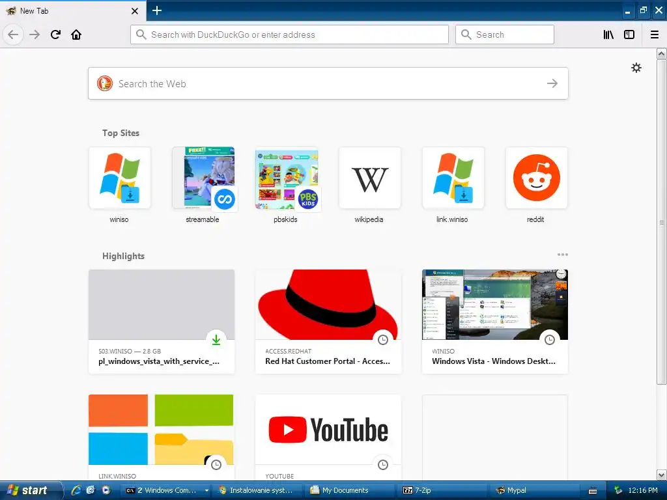
Task: Click the tray icon beside the clock
Action: coord(618,490)
